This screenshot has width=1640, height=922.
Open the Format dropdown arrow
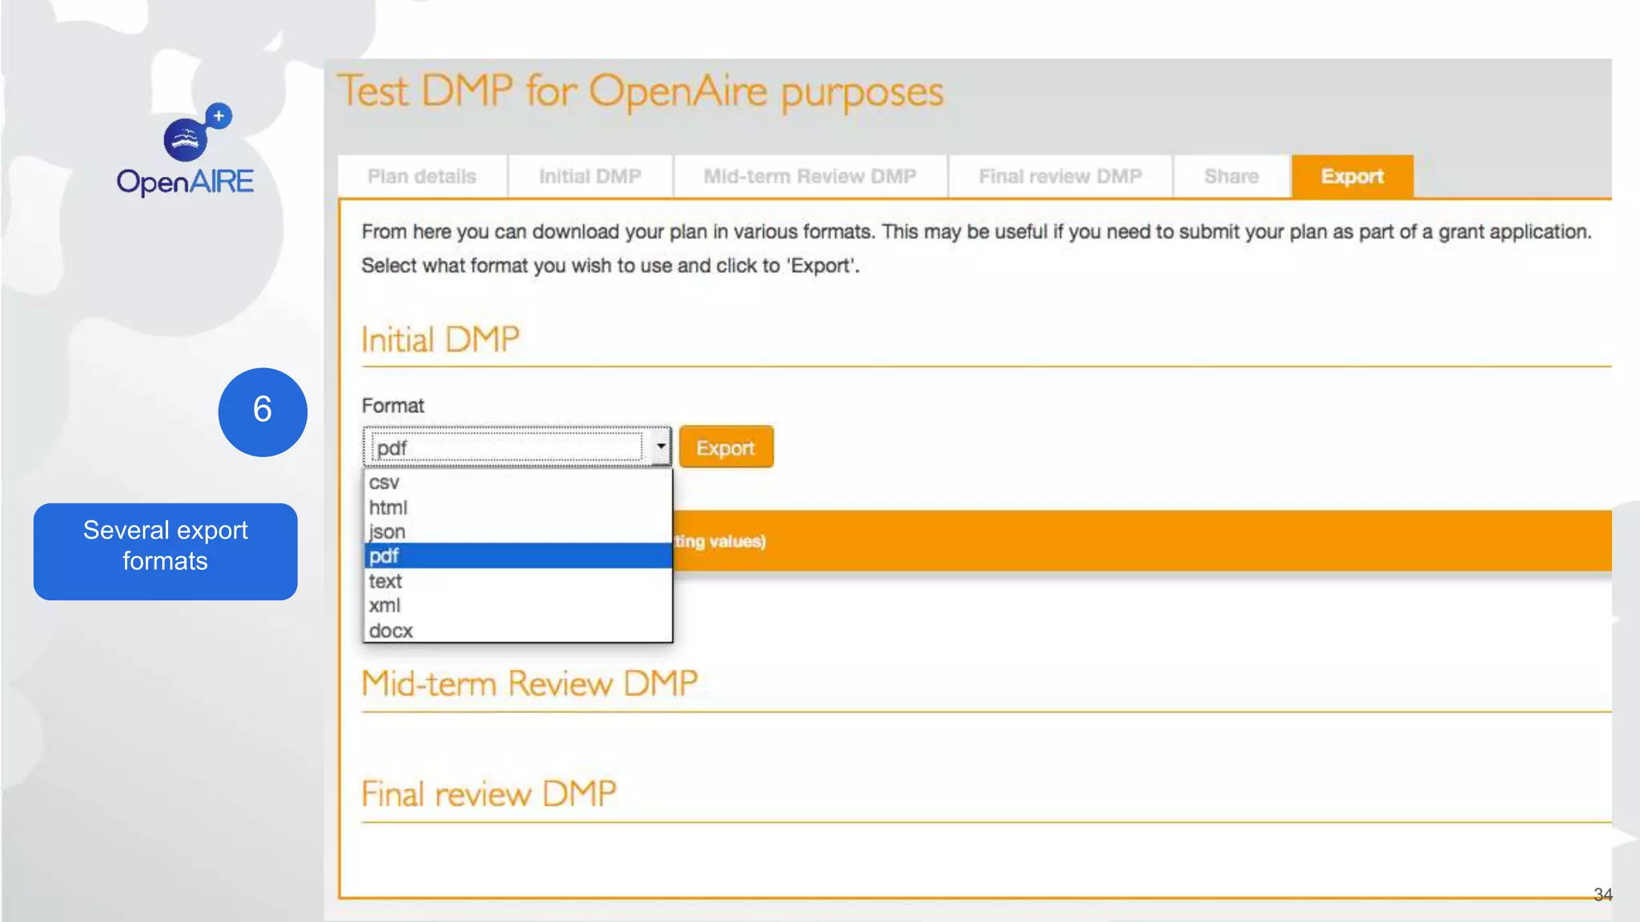pos(661,447)
